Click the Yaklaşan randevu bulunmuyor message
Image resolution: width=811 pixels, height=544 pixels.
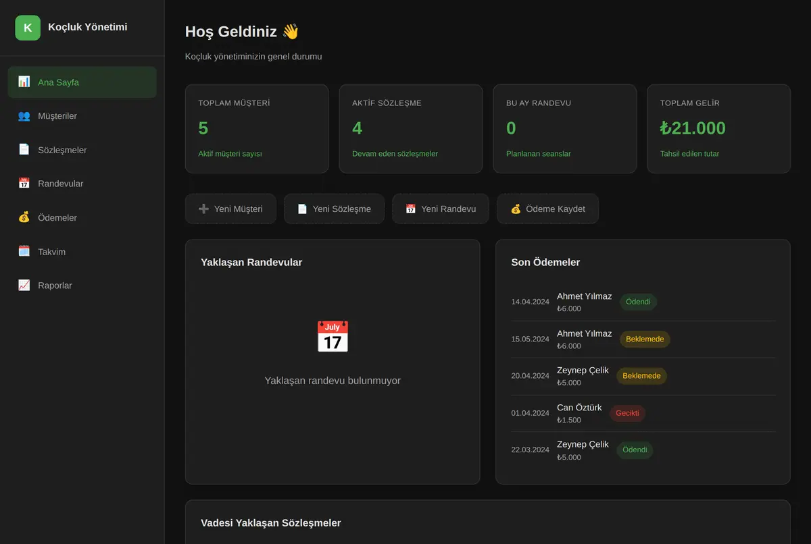coord(333,381)
